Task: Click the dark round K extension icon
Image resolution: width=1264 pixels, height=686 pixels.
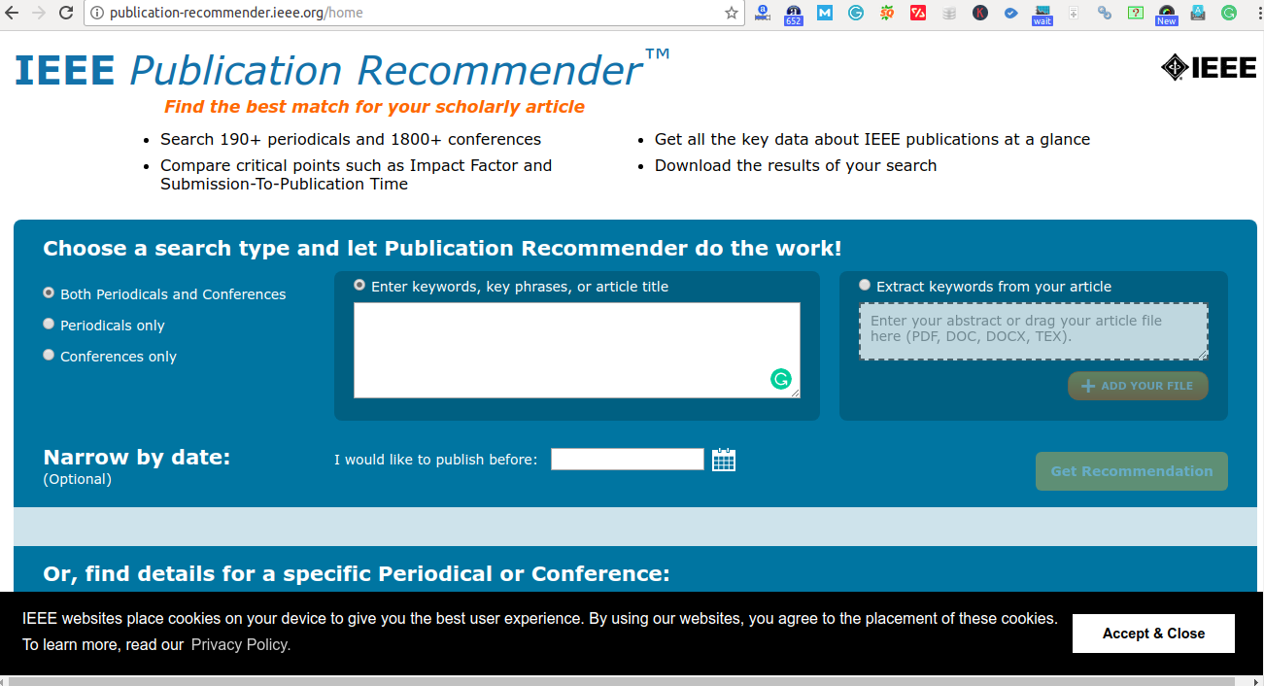Action: click(x=980, y=13)
